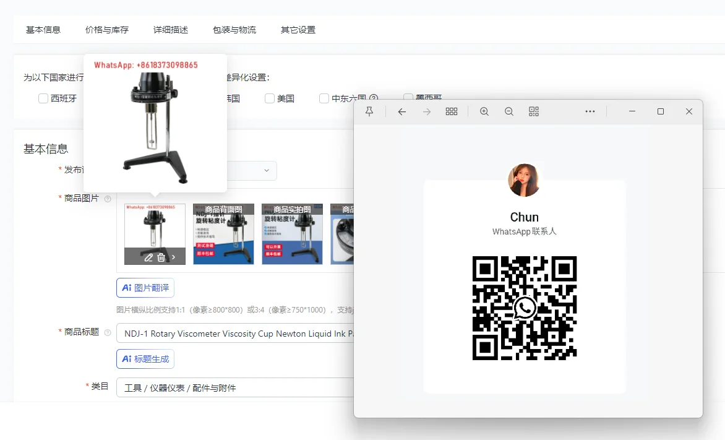Viewport: 725px width, 440px height.
Task: Open help icon next to 商品标题
Action: pyautogui.click(x=108, y=333)
